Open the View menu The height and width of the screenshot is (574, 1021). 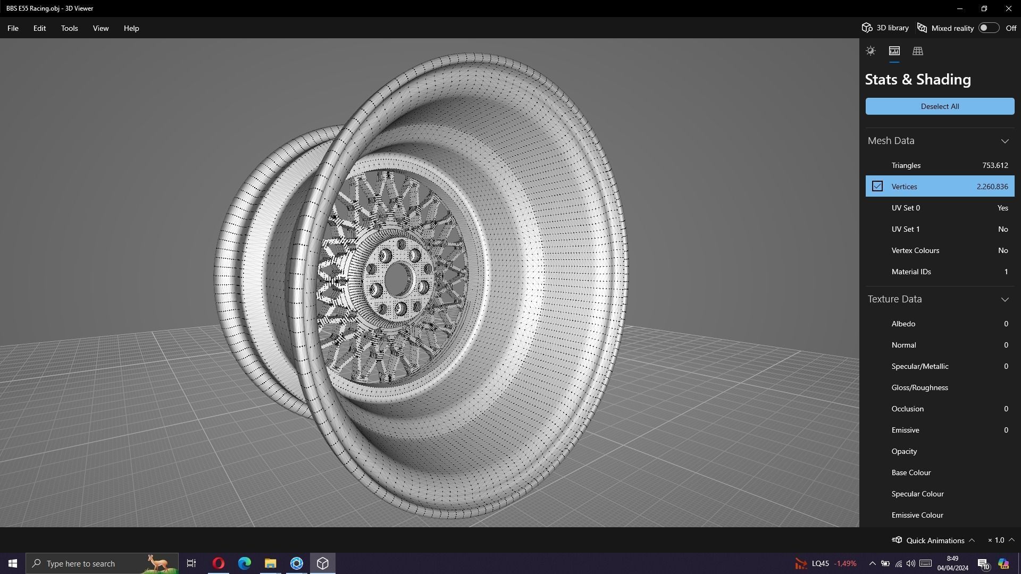pyautogui.click(x=101, y=28)
